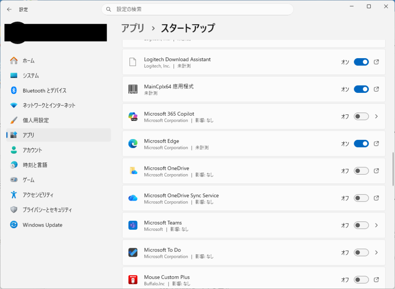Open アカウント settings section
The height and width of the screenshot is (289, 395).
point(59,150)
